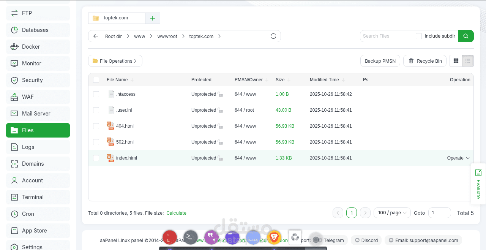
Task: Click the Account person icon
Action: tap(14, 180)
